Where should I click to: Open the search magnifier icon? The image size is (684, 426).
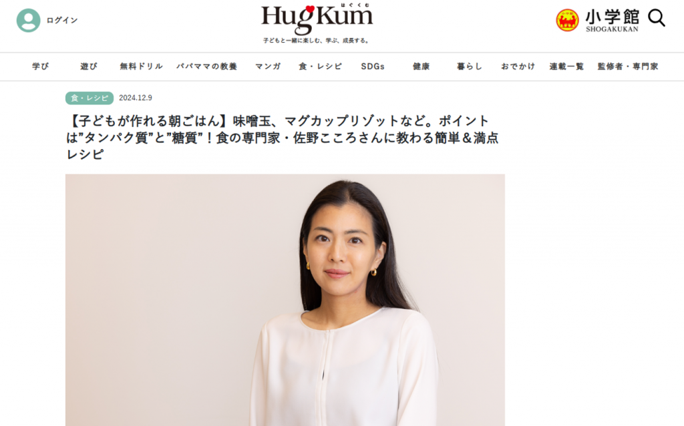(657, 19)
